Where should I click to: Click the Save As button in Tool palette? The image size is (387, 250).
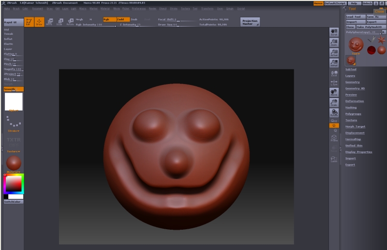coord(376,17)
